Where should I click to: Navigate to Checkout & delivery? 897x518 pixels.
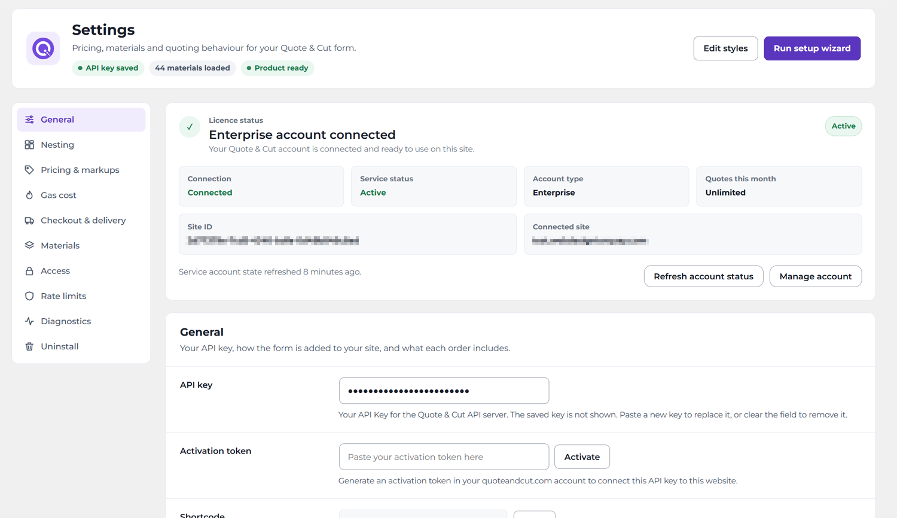[81, 220]
